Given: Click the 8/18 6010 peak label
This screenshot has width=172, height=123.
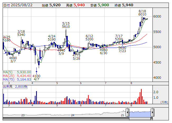Looking at the screenshot, I should pos(142,13).
